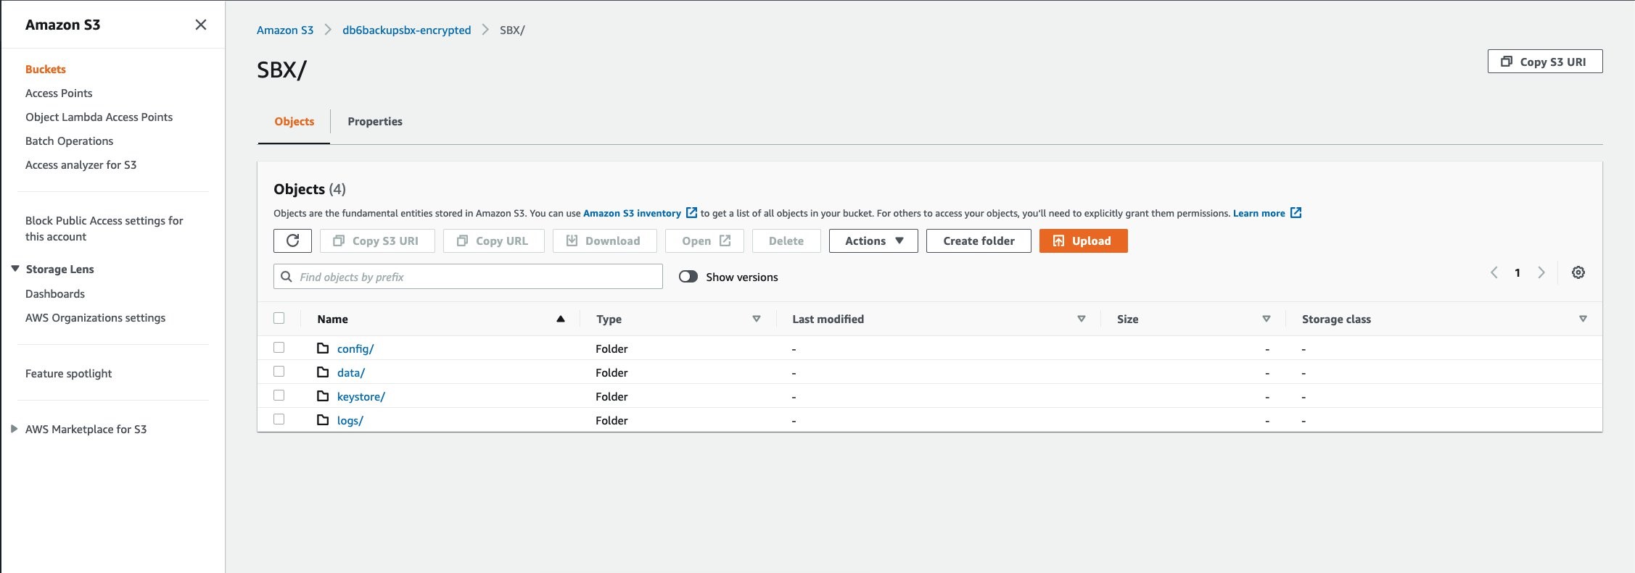The width and height of the screenshot is (1635, 573).
Task: Open Buckets in the sidebar
Action: tap(46, 70)
